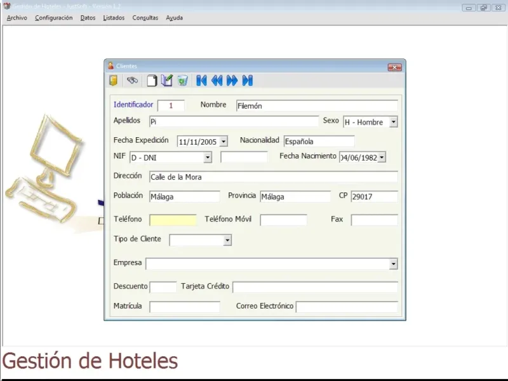Click the edit record icon with green check

click(167, 81)
